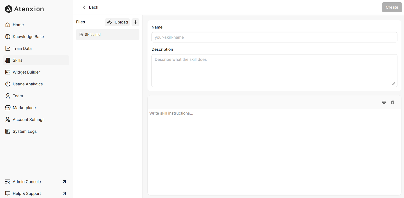This screenshot has height=198, width=404.
Task: Copy skill instructions with copy icon
Action: pos(393,102)
